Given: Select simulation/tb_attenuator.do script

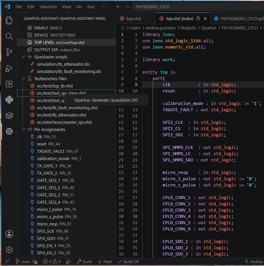Looking at the screenshot, I should 63,64.
